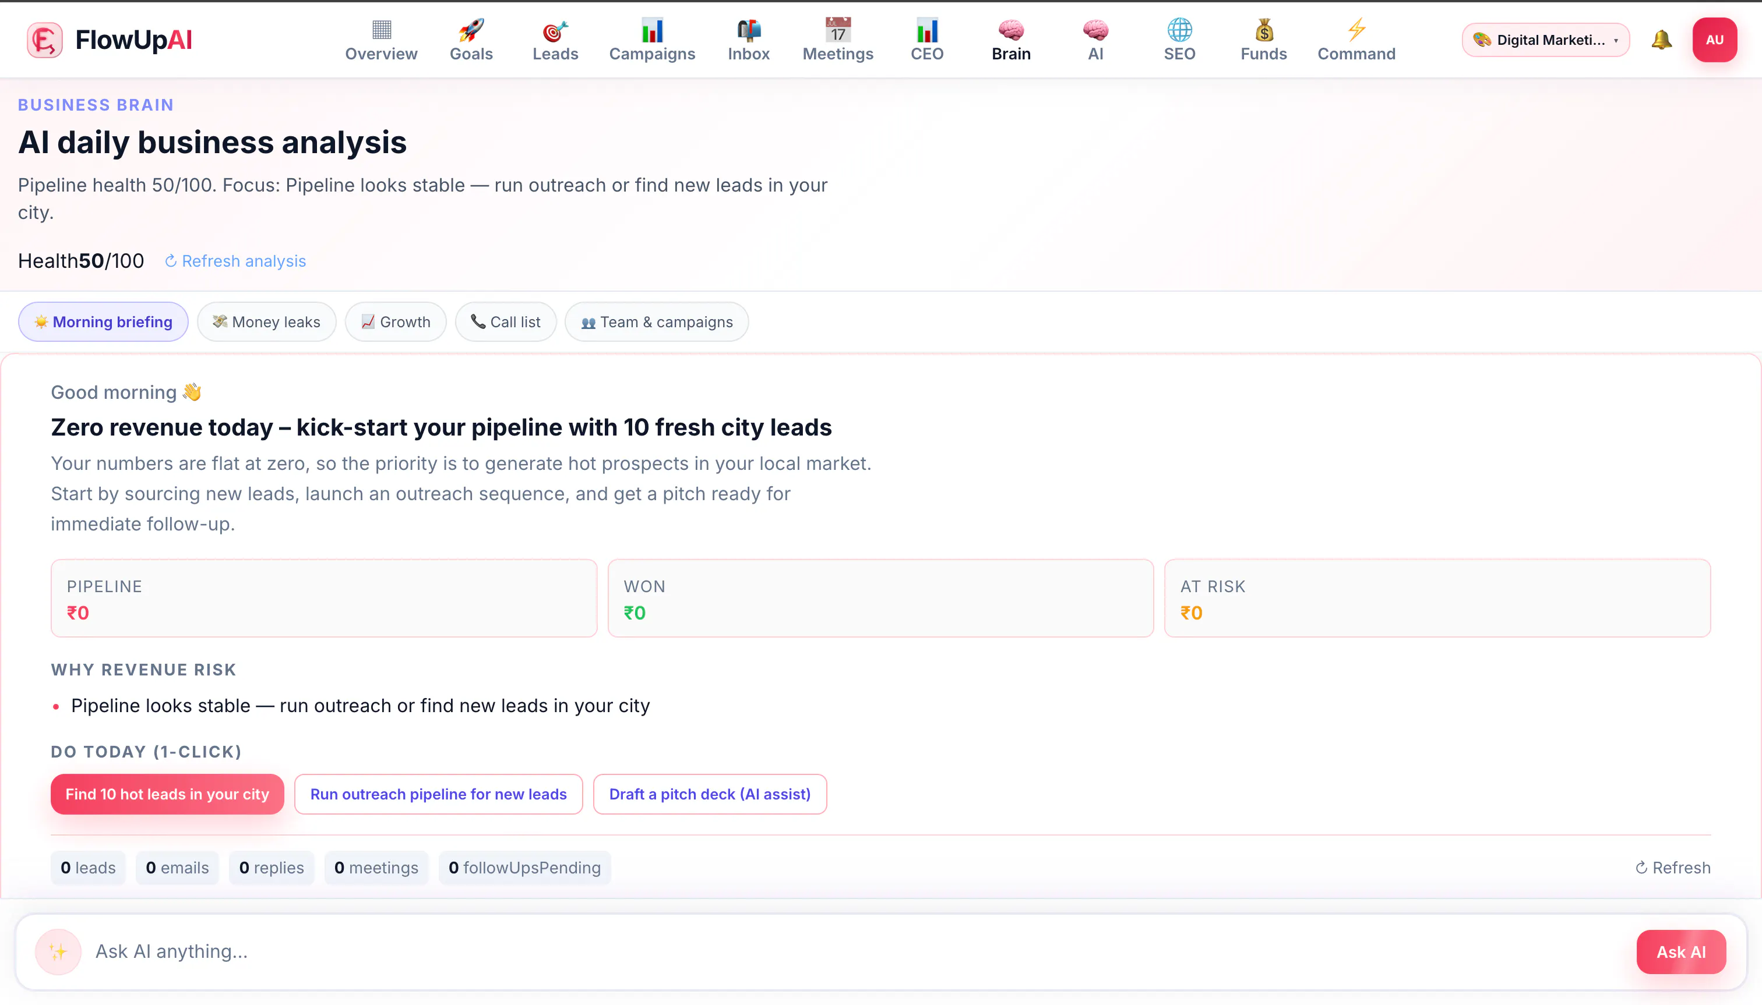Click the DO TODAY (1-CLICK) heading
The image size is (1762, 1005).
tap(146, 752)
